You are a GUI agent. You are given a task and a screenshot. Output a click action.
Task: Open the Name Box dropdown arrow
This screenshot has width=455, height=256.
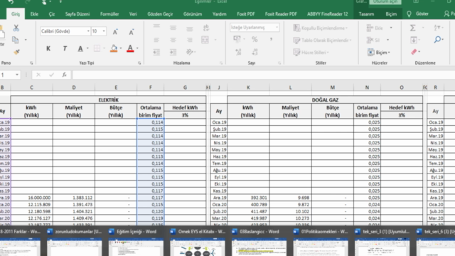(17, 75)
